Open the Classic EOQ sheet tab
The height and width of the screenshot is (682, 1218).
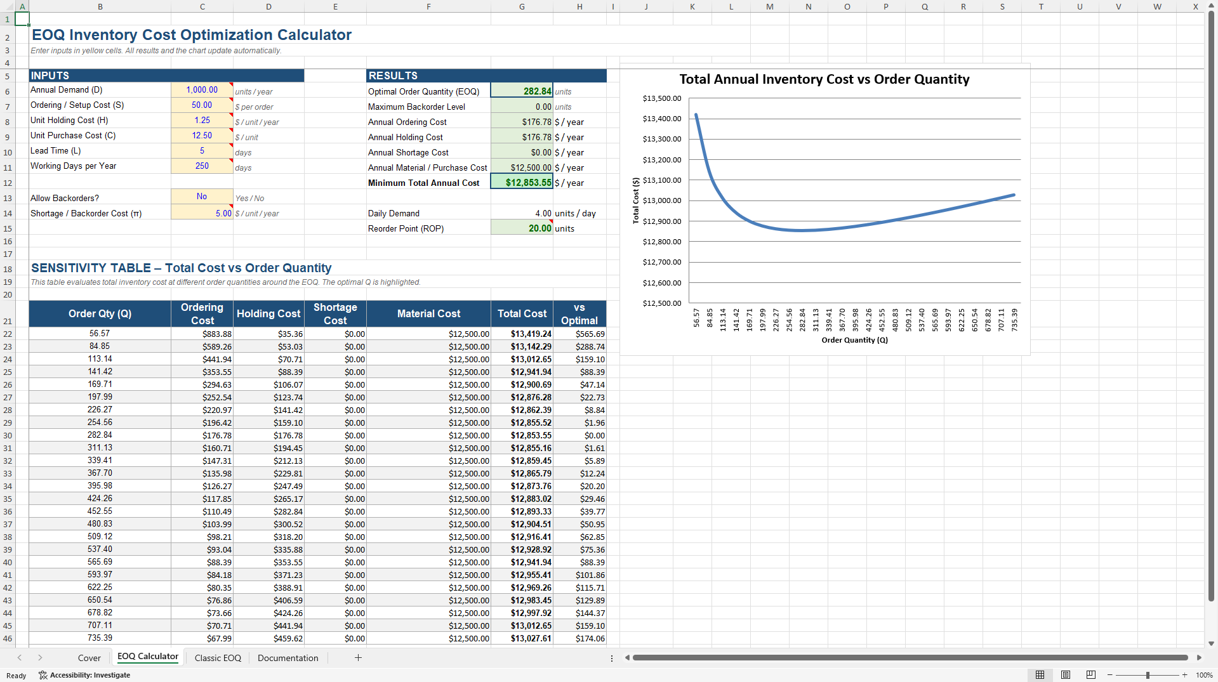[218, 658]
